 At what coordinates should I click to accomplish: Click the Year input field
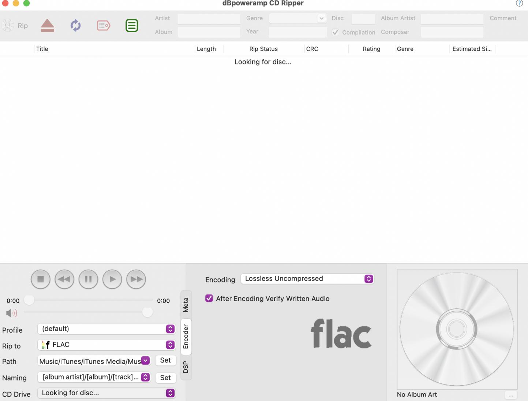298,32
